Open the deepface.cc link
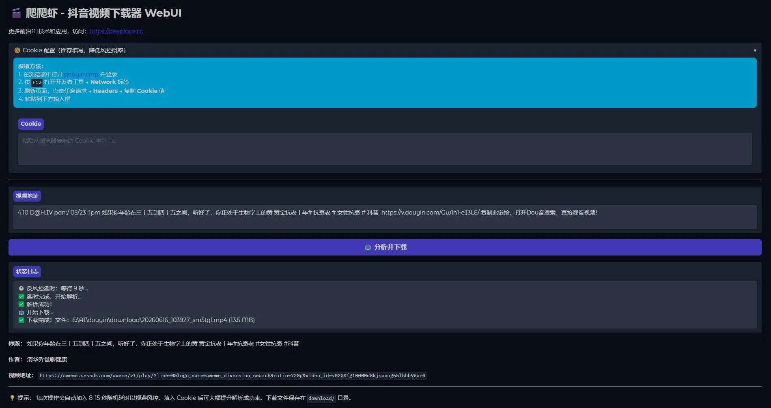 [x=116, y=31]
